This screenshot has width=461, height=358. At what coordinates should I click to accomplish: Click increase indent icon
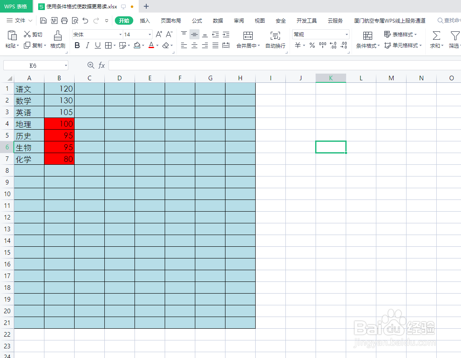click(x=226, y=34)
